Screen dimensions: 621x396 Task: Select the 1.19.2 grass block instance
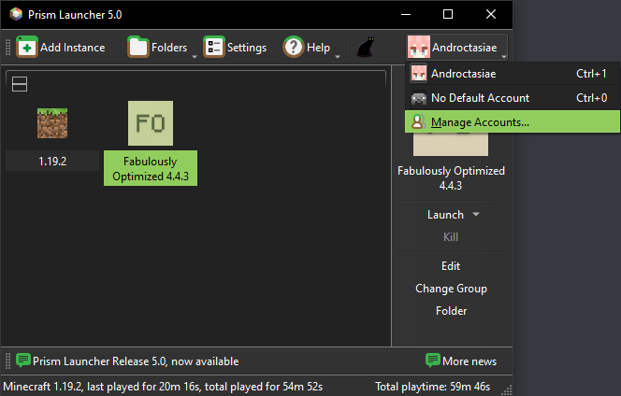tap(52, 123)
